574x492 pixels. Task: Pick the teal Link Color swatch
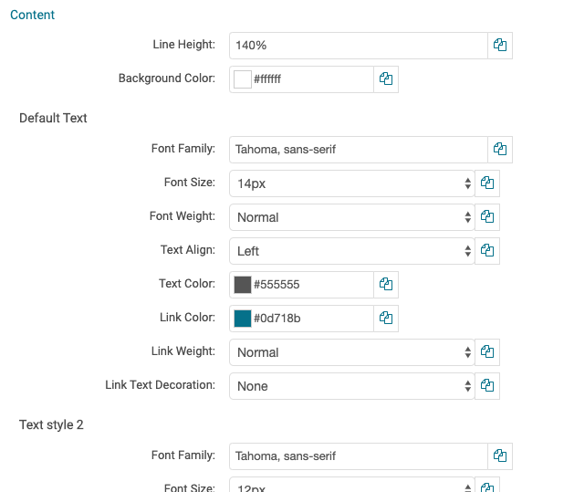243,319
